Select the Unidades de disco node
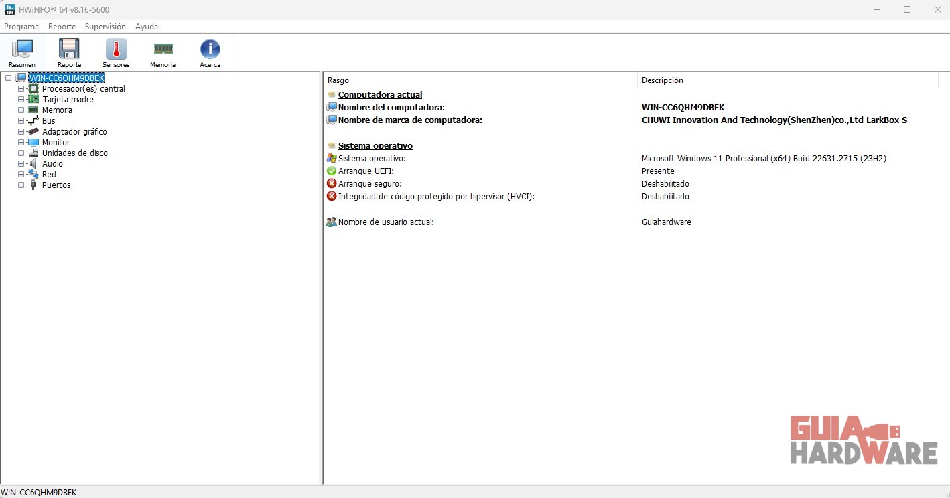 coord(74,153)
